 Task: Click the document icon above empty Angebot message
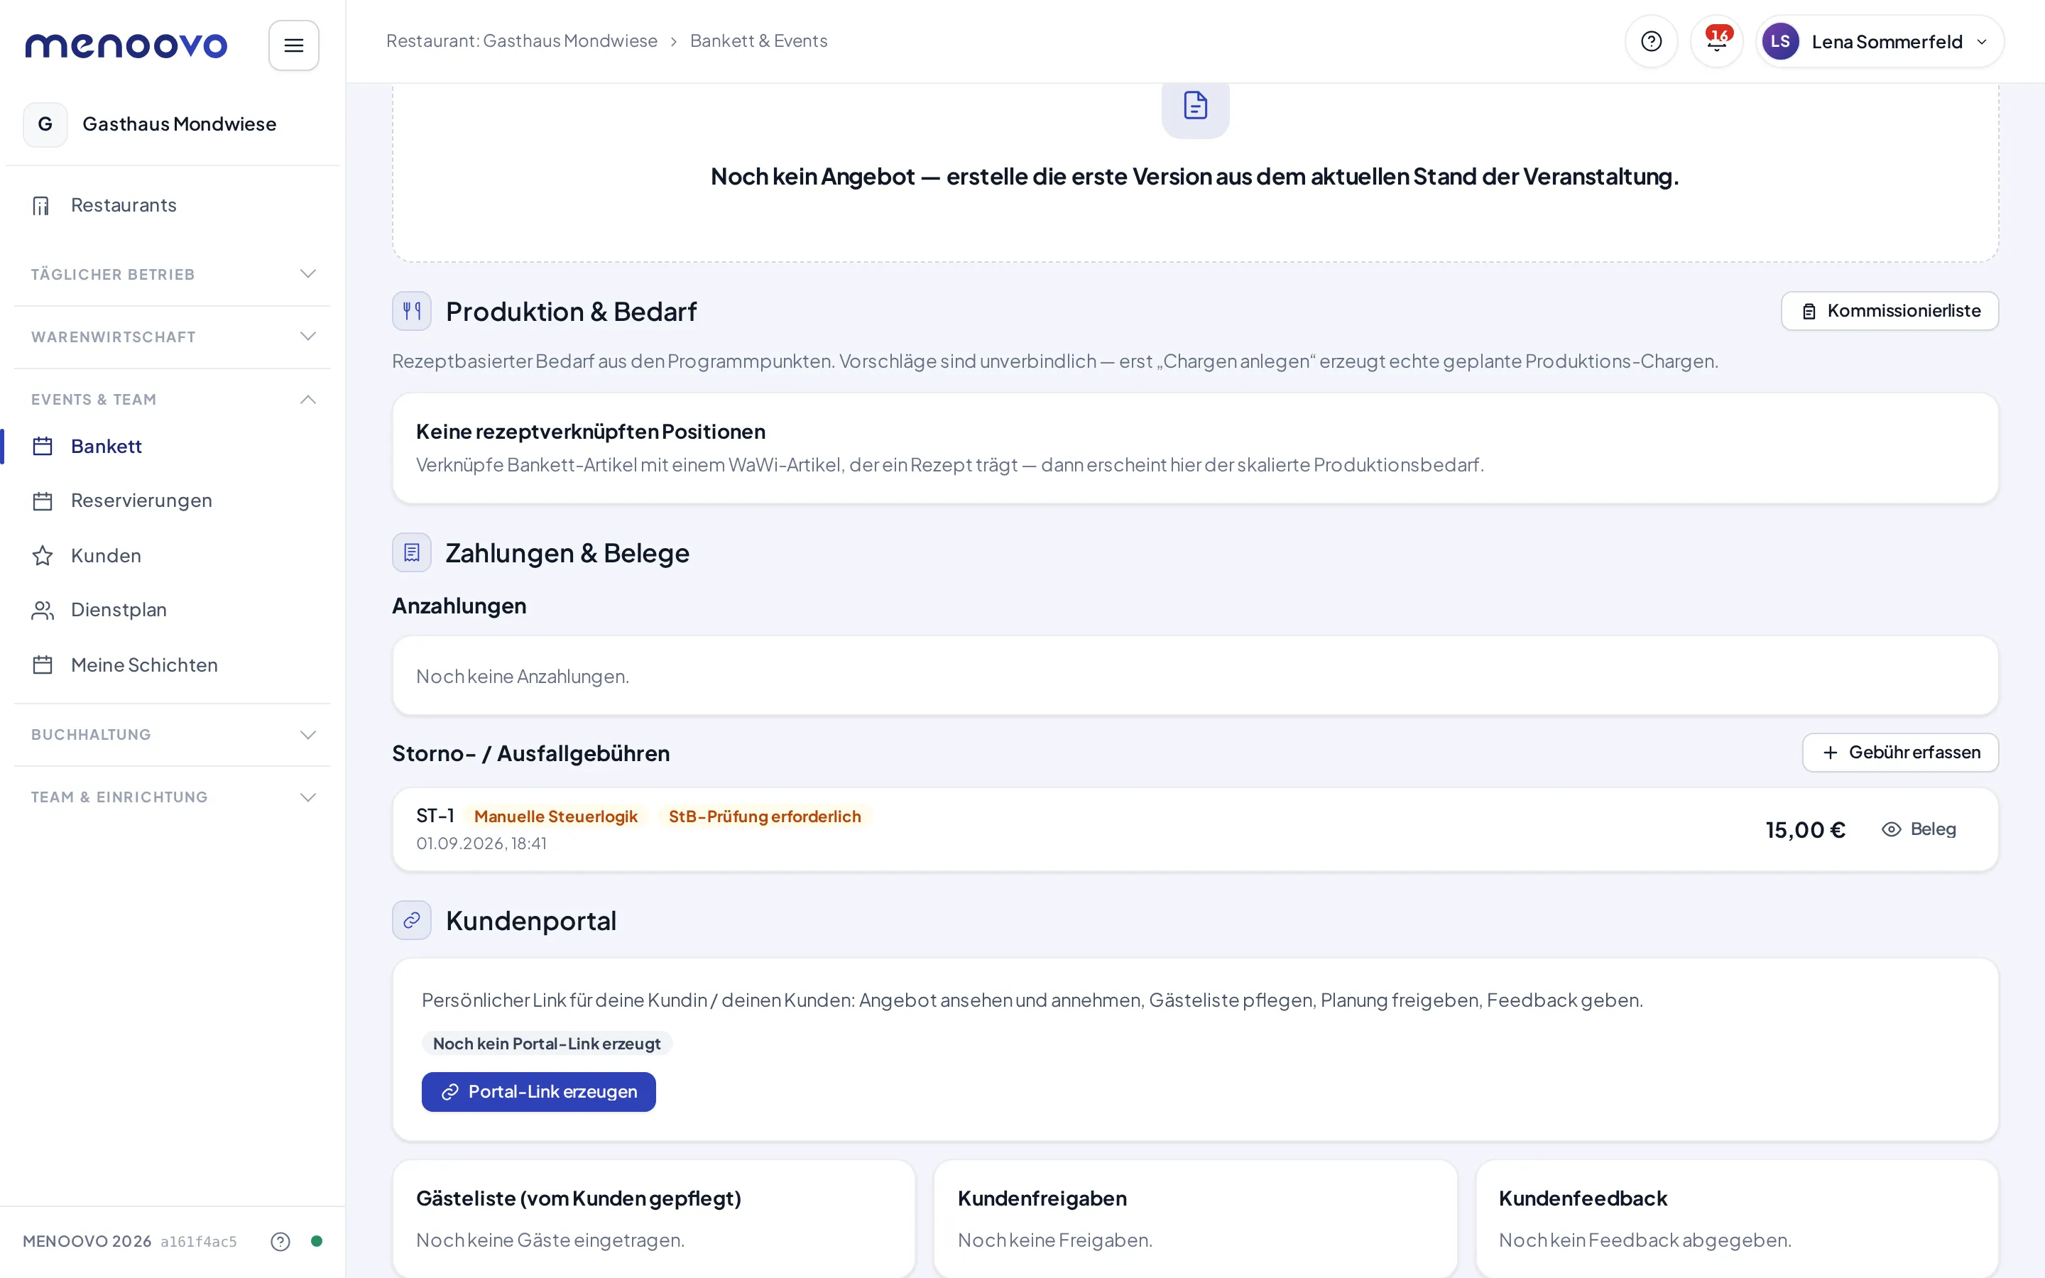1195,106
